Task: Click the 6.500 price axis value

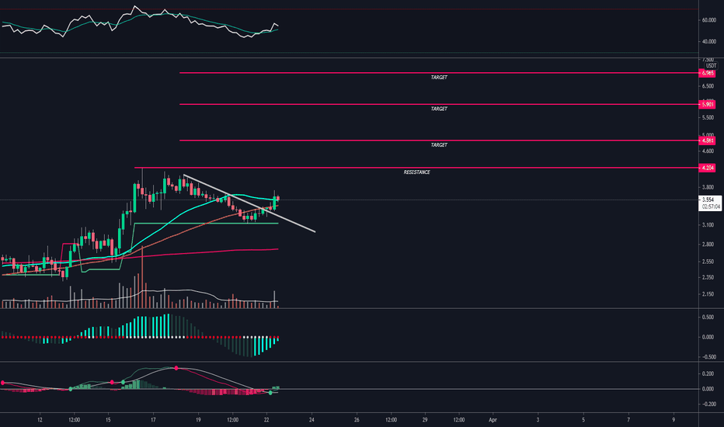Action: coord(708,86)
